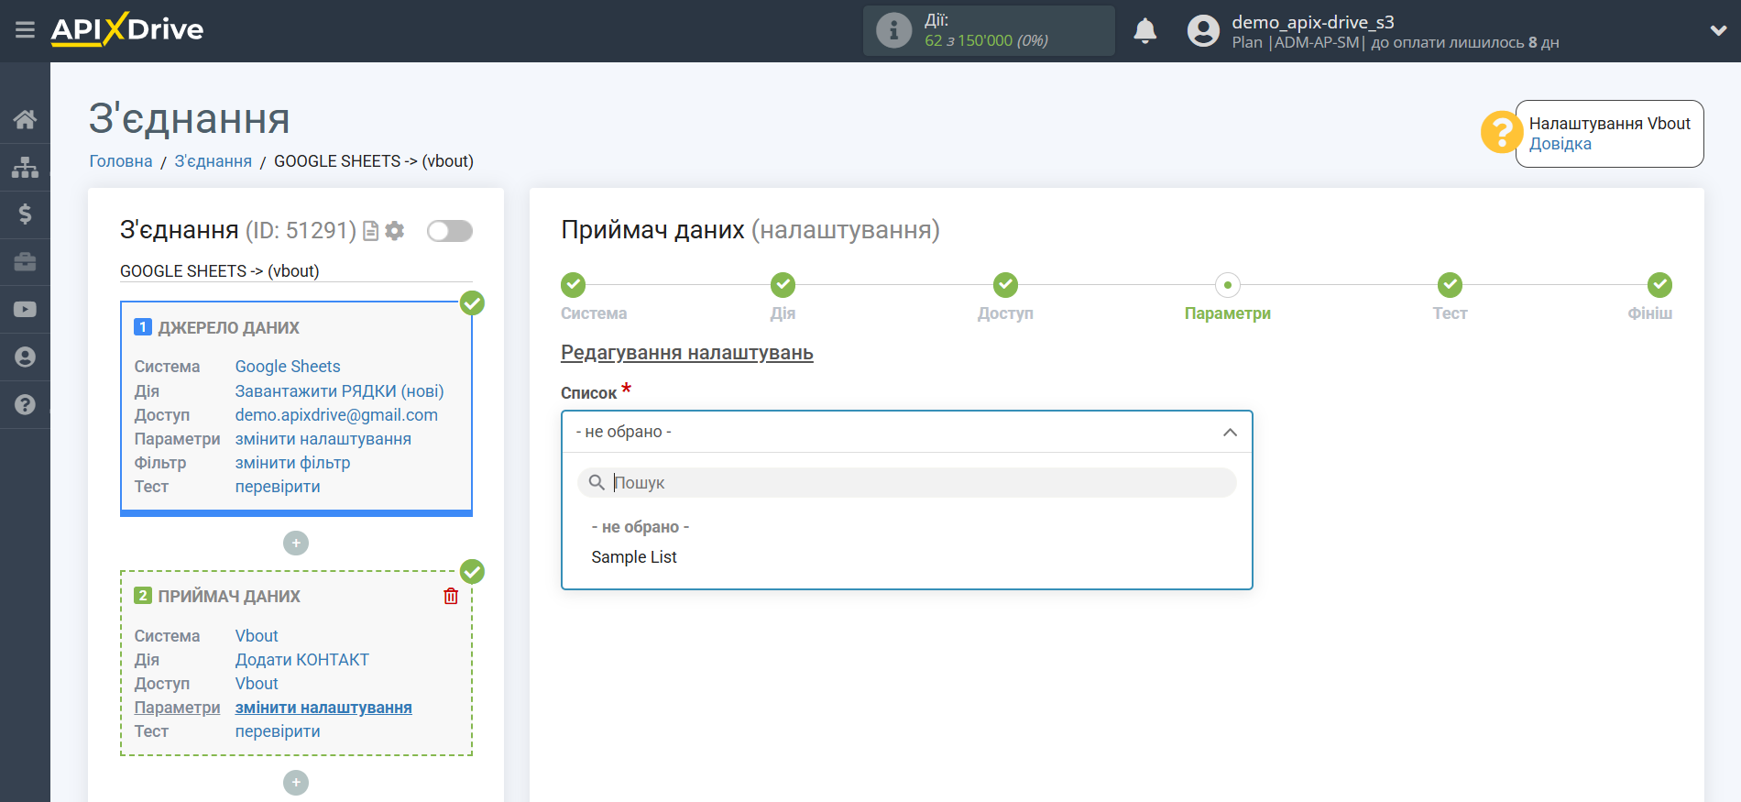1741x802 pixels.
Task: Add a step after data receiver
Action: pos(296,783)
